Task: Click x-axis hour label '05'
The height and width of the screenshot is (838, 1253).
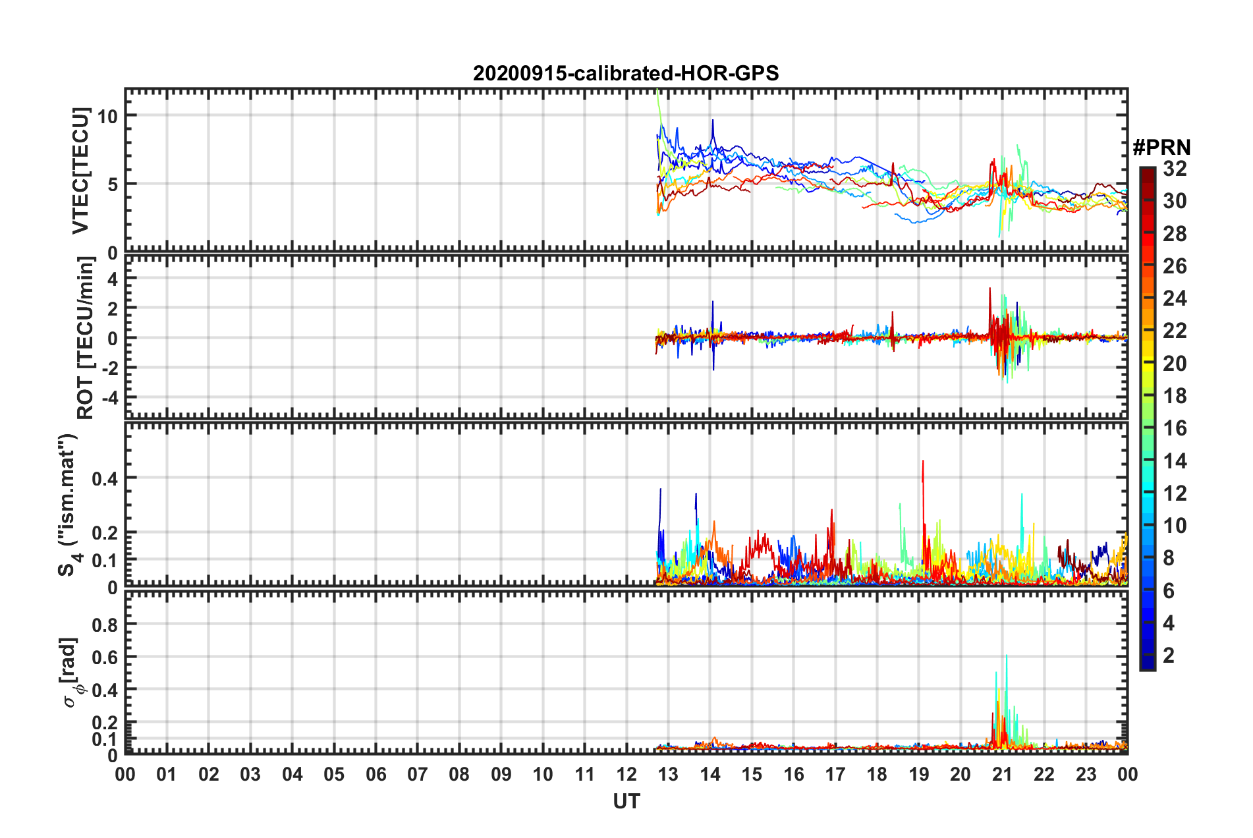Action: [334, 774]
